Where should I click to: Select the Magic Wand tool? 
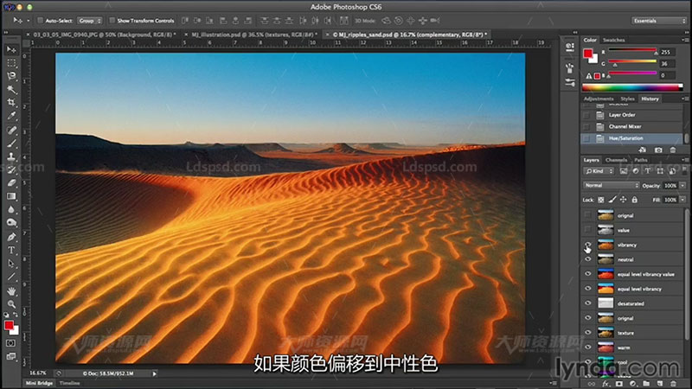(11, 90)
